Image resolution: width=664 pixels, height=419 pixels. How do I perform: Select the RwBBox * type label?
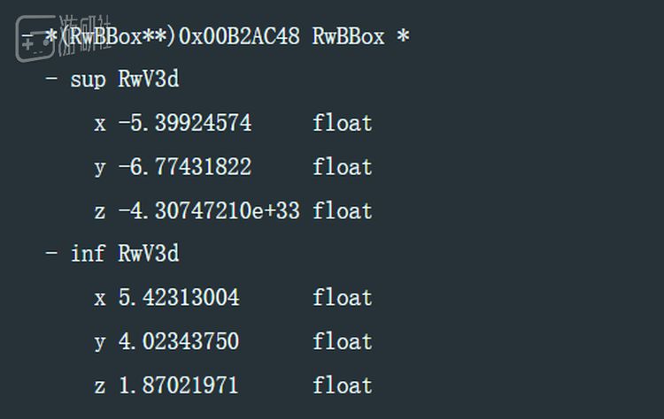click(361, 36)
